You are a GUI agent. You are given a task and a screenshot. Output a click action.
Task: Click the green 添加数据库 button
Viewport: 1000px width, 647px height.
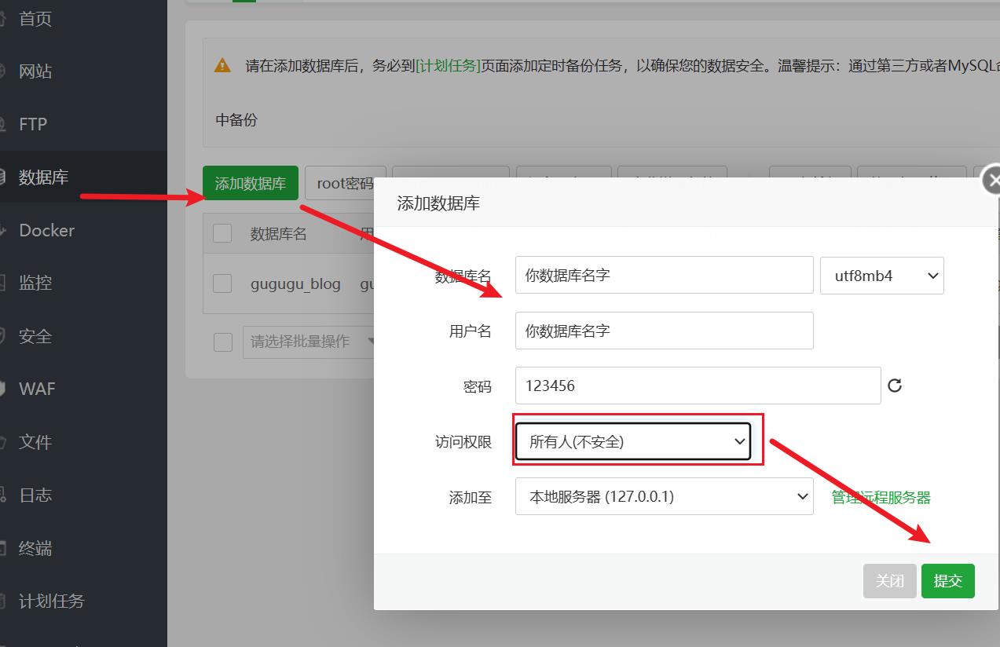click(251, 183)
